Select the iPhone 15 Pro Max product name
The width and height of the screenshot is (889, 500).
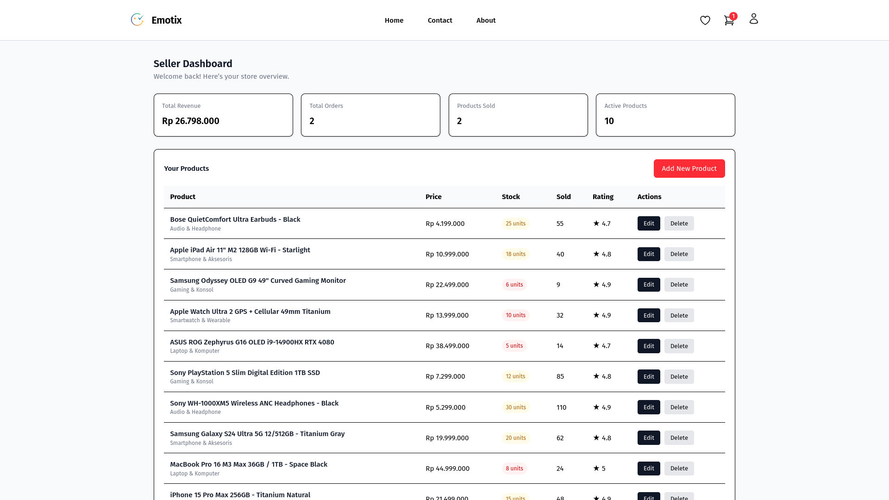(240, 495)
